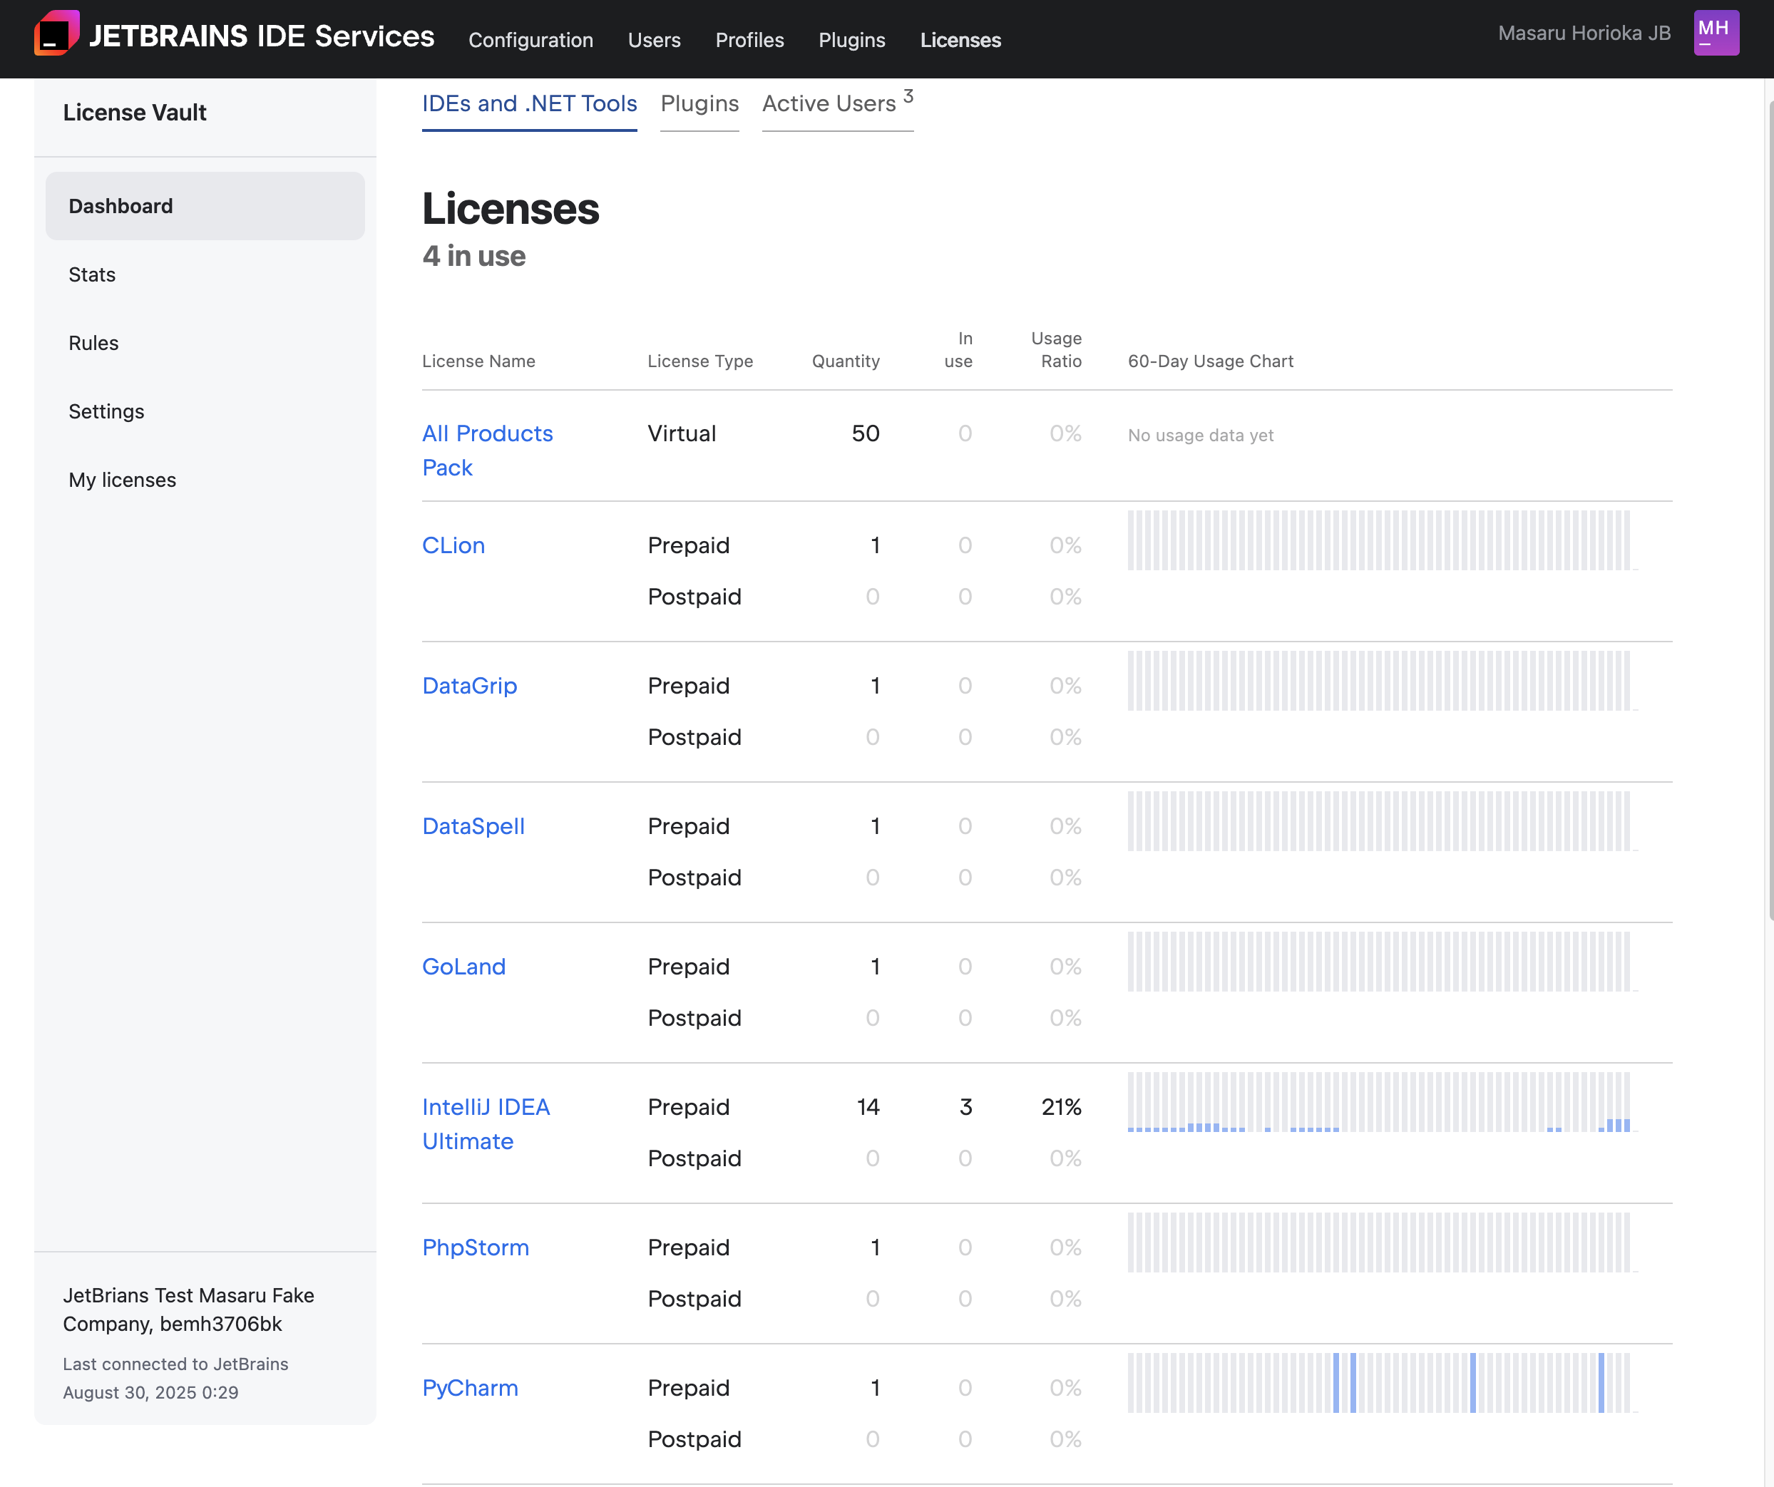Click the IntelliJ IDEA Ultimate usage chart
Image resolution: width=1774 pixels, height=1487 pixels.
pos(1382,1102)
